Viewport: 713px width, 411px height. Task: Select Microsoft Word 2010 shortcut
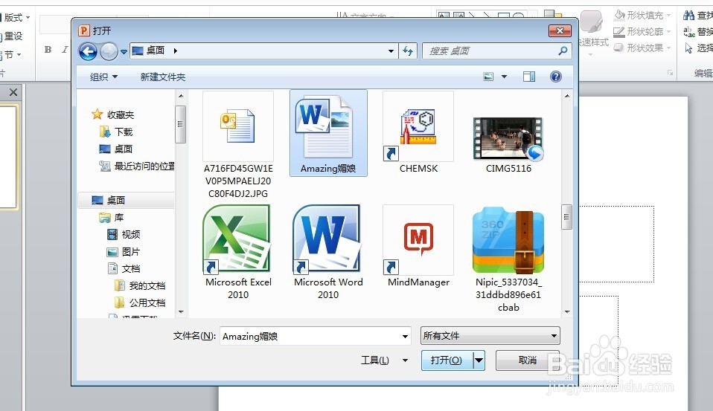pyautogui.click(x=328, y=252)
